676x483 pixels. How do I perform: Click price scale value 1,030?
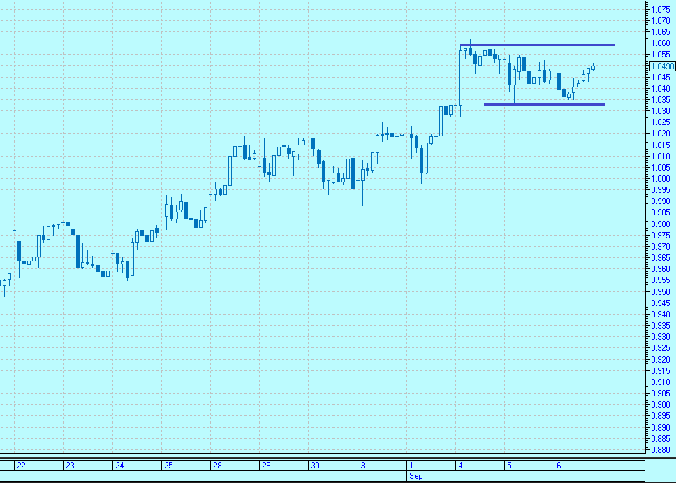661,111
